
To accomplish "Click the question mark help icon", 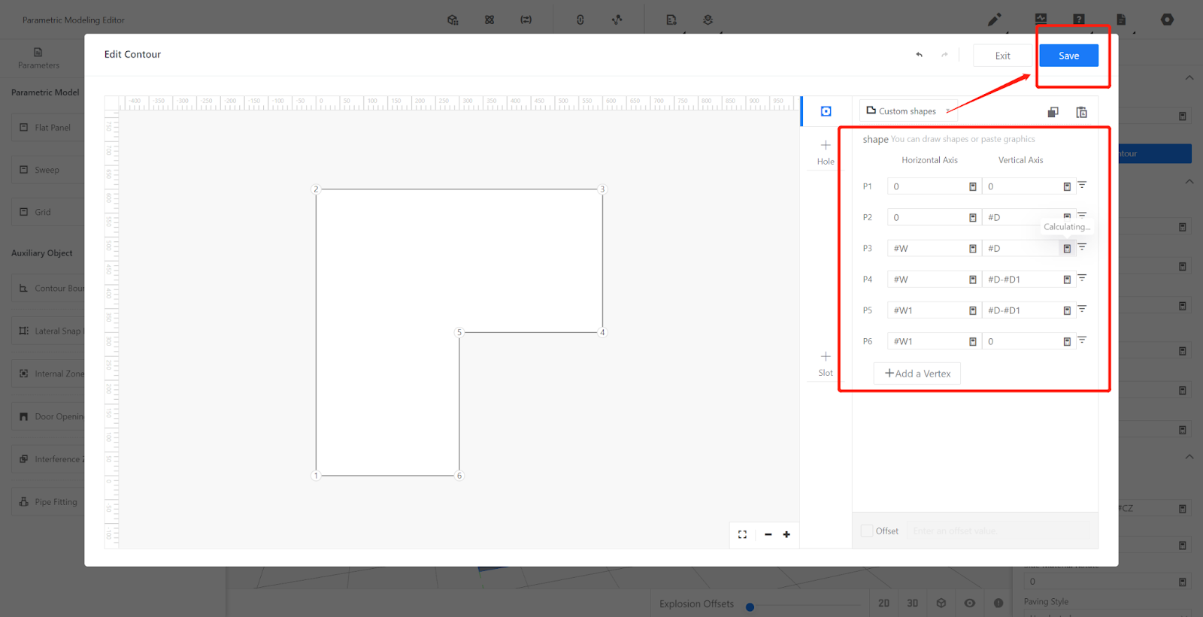I will [x=1078, y=20].
